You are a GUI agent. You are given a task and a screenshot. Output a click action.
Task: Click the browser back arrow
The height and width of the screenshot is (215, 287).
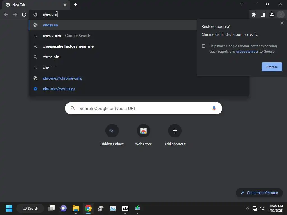coord(6,15)
